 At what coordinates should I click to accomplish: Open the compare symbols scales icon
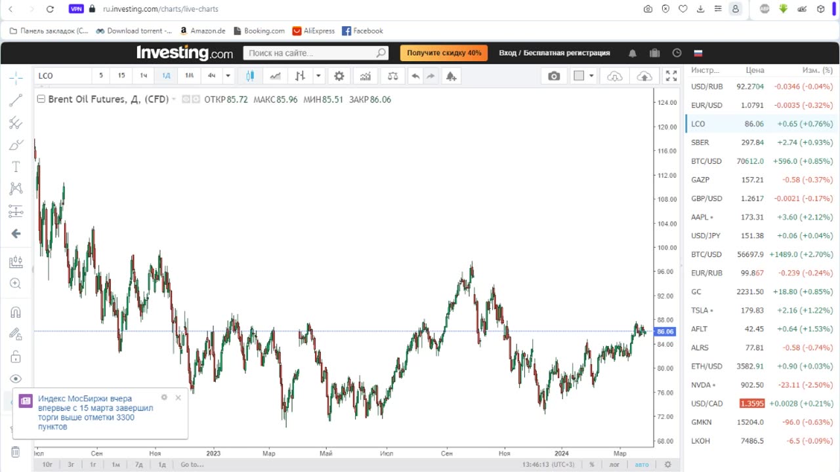click(x=392, y=76)
